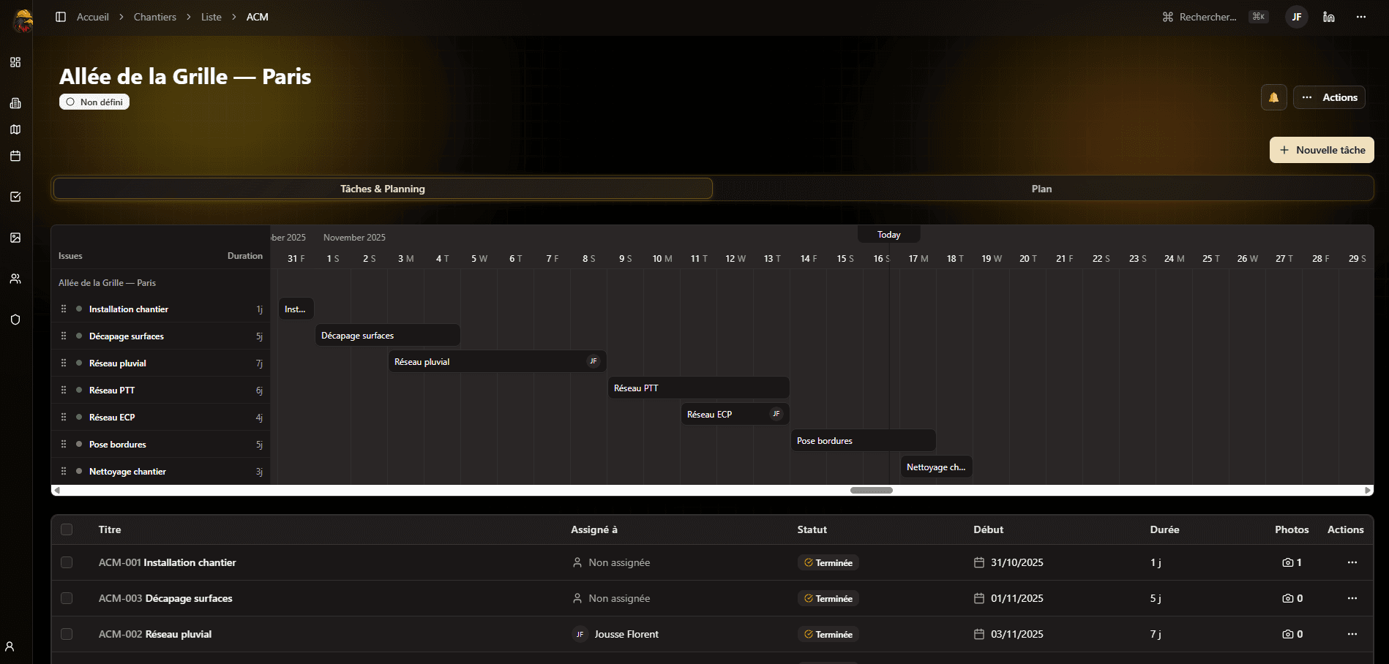Open the top-right three-dots menu in the header
The width and height of the screenshot is (1389, 664).
pos(1360,16)
